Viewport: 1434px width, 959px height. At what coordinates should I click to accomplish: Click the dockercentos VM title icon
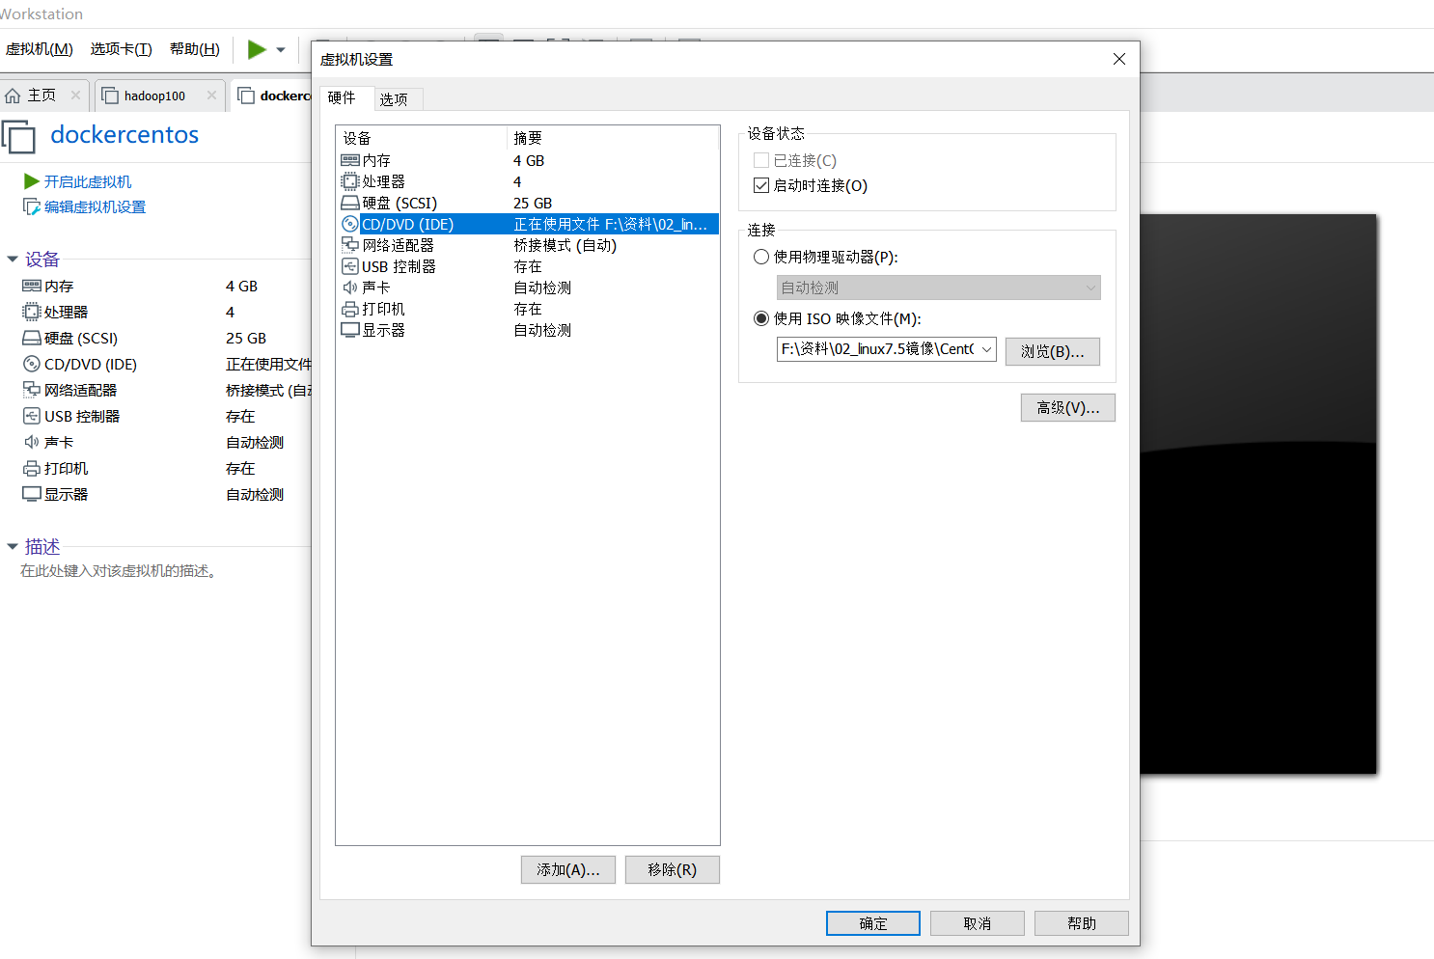18,136
